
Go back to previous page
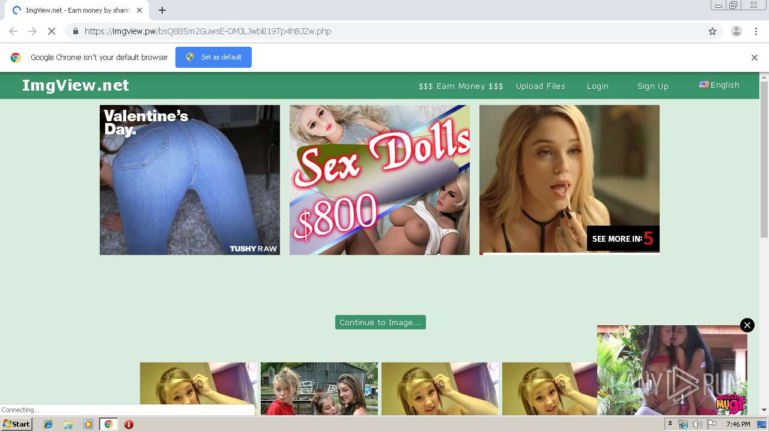pos(13,31)
